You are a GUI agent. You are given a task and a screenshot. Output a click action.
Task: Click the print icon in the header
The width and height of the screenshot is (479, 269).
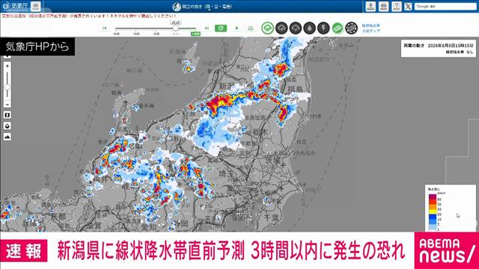(x=383, y=7)
